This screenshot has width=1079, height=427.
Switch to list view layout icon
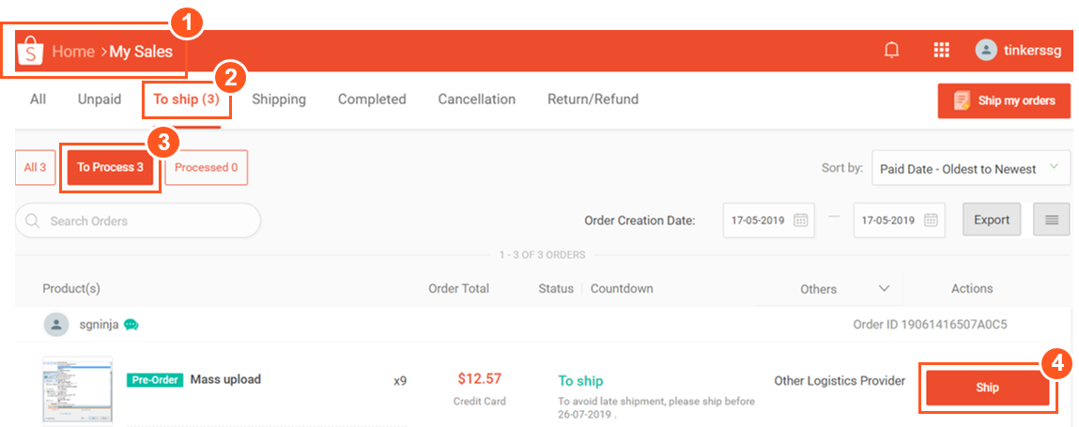(x=1052, y=221)
